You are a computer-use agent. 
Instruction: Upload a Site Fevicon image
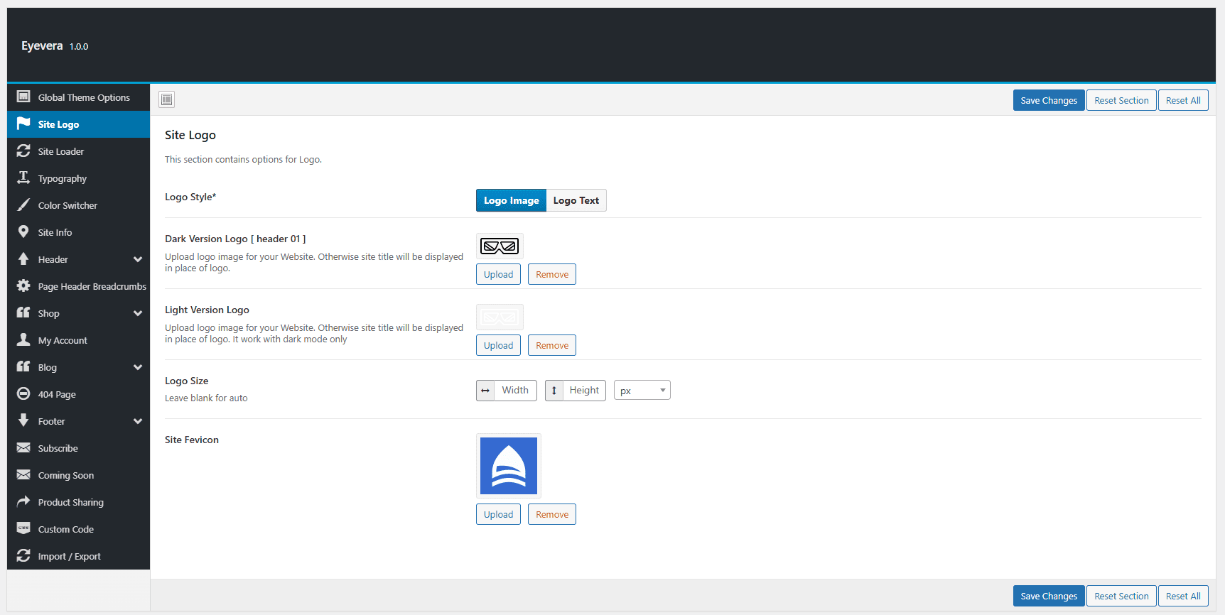(x=498, y=514)
